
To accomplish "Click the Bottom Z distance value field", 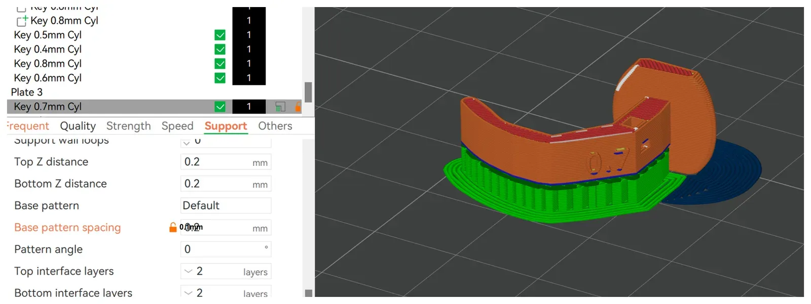I will 226,184.
